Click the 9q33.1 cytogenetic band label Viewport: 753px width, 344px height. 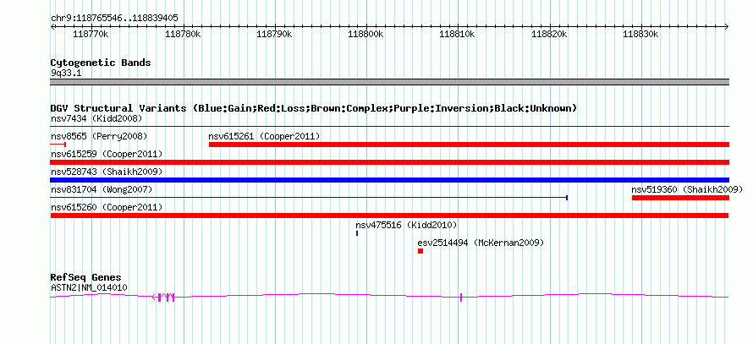coord(65,73)
